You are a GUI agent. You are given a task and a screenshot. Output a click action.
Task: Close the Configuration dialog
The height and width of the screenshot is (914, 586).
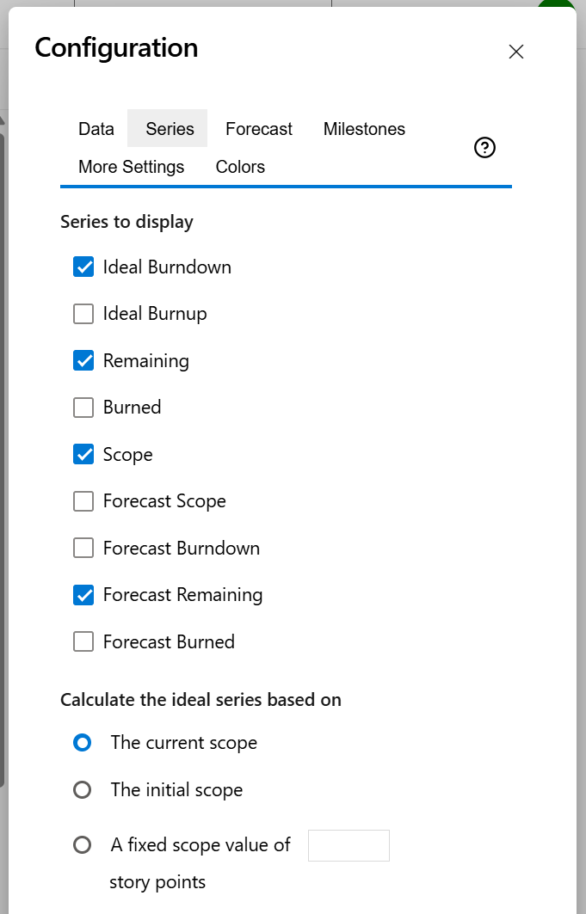[515, 52]
